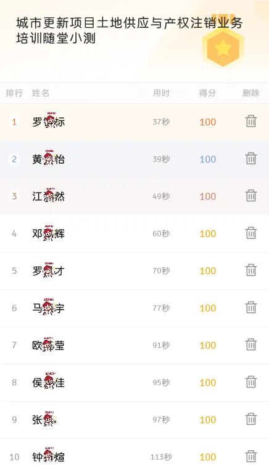This screenshot has width=269, height=475.
Task: Delete the rank 6 entry with 77秒
Action: (x=251, y=308)
